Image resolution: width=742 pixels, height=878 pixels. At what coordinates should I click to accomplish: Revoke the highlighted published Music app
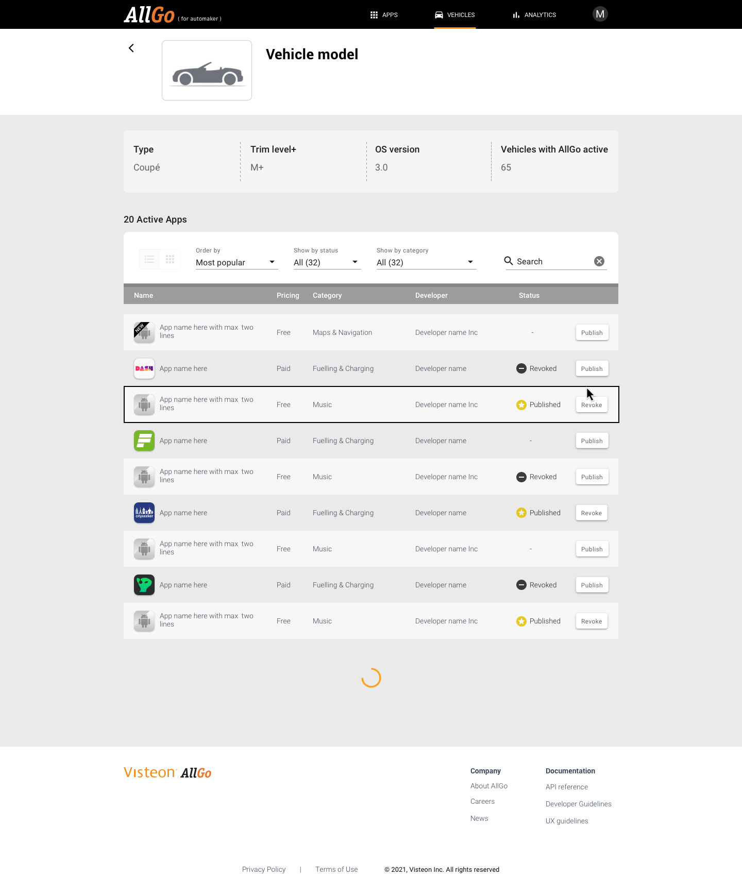[x=592, y=404]
